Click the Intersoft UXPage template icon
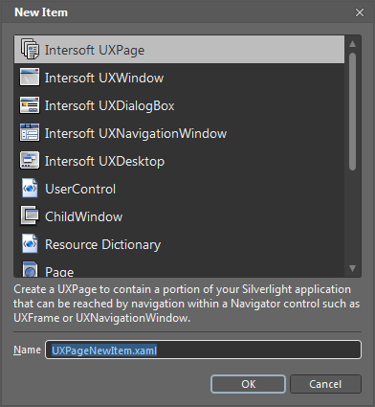 [30, 49]
